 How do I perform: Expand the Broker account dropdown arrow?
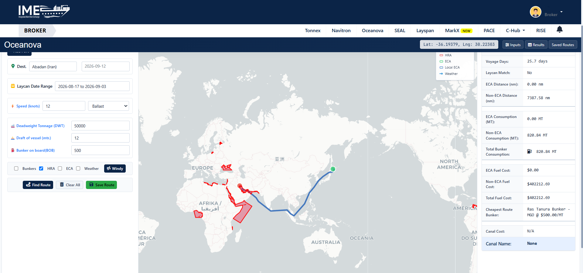pos(561,12)
